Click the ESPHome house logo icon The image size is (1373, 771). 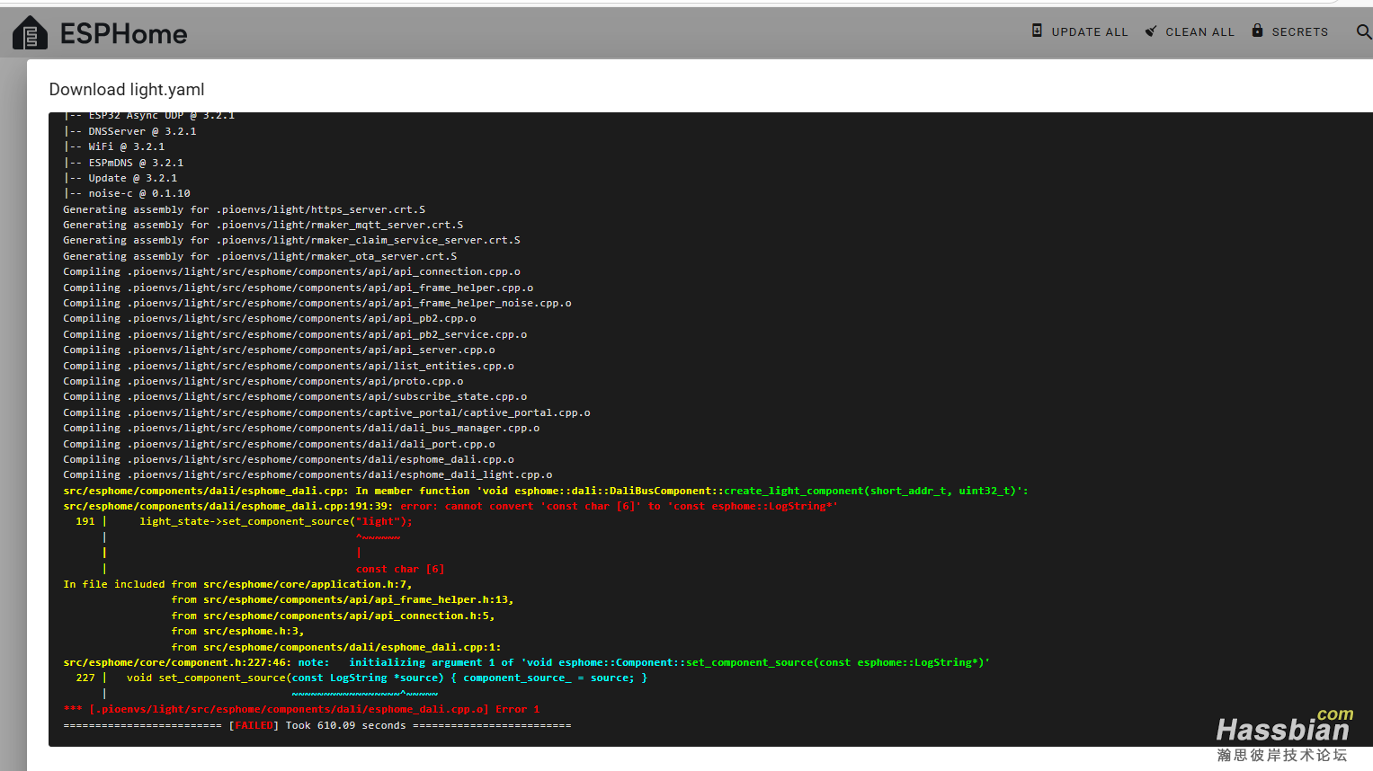click(x=30, y=33)
